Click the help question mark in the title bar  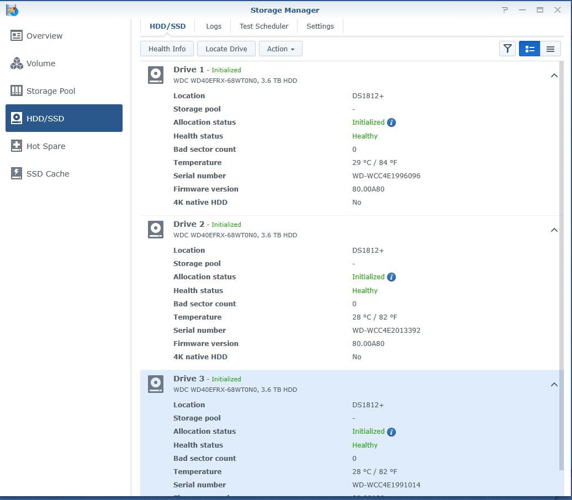504,10
